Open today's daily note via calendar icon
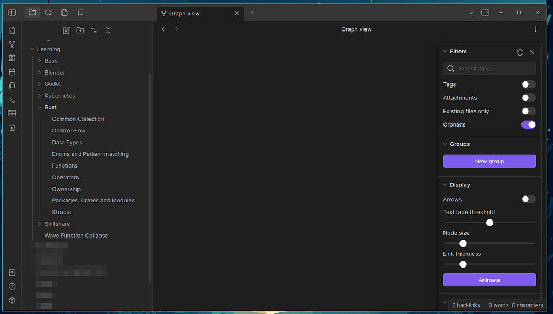Image resolution: width=553 pixels, height=314 pixels. pos(12,72)
